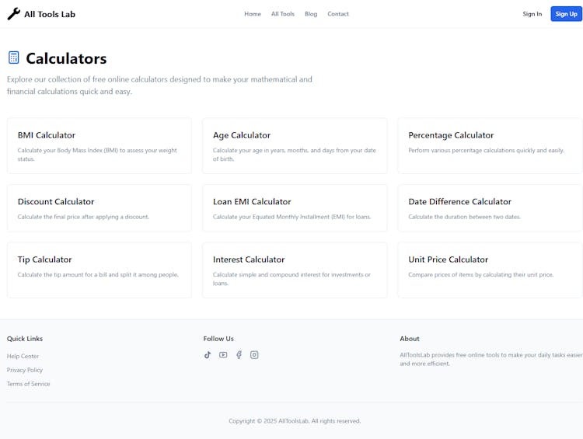This screenshot has height=439, width=583.
Task: Open the Loan EMI Calculator card
Action: (x=295, y=207)
